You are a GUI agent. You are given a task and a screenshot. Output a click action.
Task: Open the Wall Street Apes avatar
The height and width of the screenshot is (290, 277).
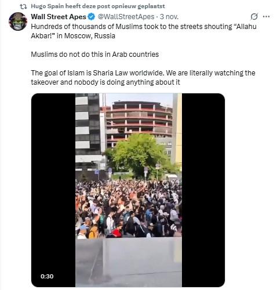click(x=18, y=21)
